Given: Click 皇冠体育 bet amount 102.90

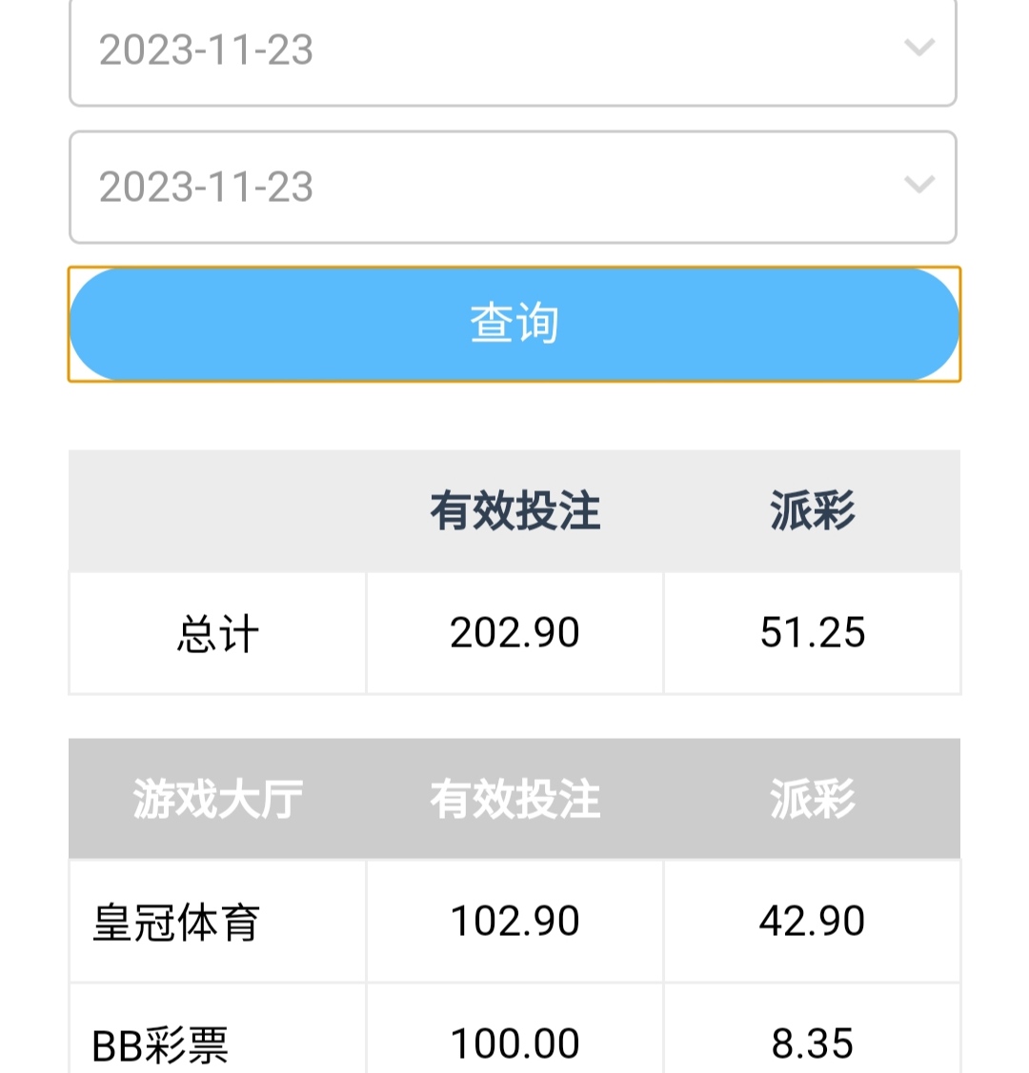Looking at the screenshot, I should [514, 922].
